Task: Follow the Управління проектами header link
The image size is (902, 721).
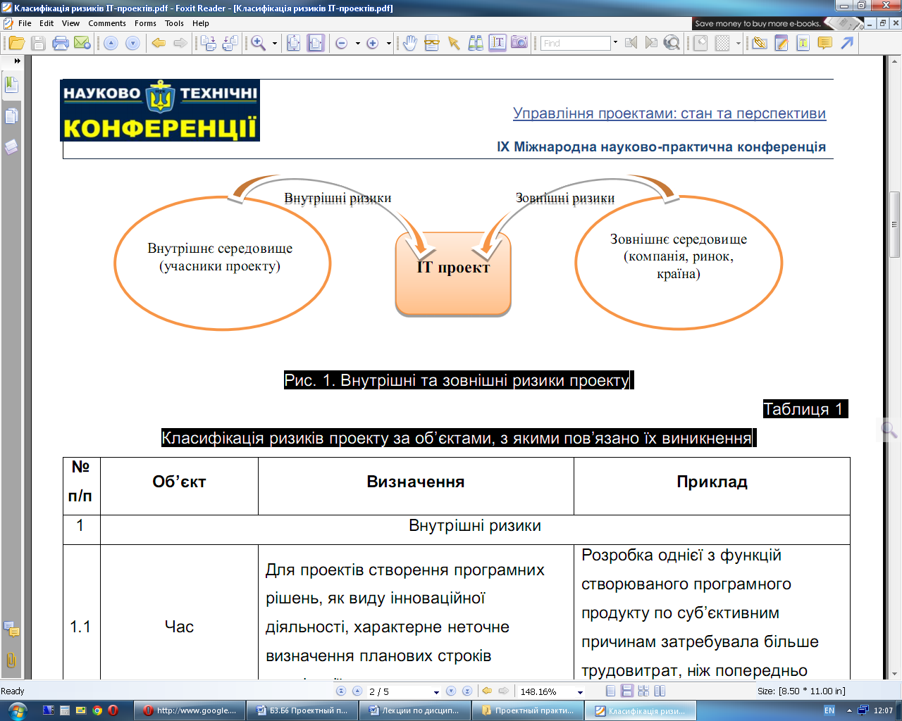Action: coord(669,113)
